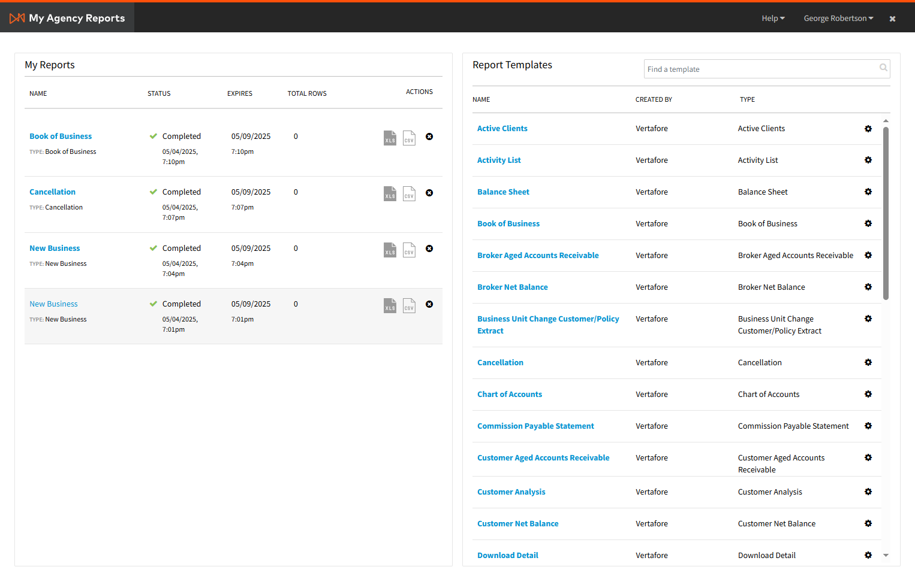The height and width of the screenshot is (576, 915).
Task: Open gear settings for Chart of Accounts template
Action: pos(868,394)
